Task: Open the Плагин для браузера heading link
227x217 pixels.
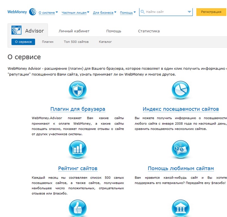Action: [x=78, y=109]
